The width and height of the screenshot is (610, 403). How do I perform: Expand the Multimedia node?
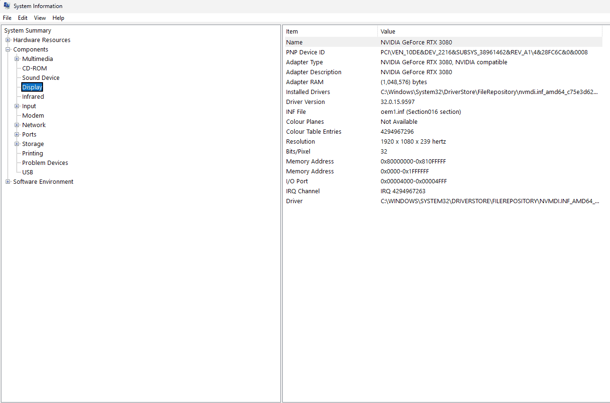[17, 59]
